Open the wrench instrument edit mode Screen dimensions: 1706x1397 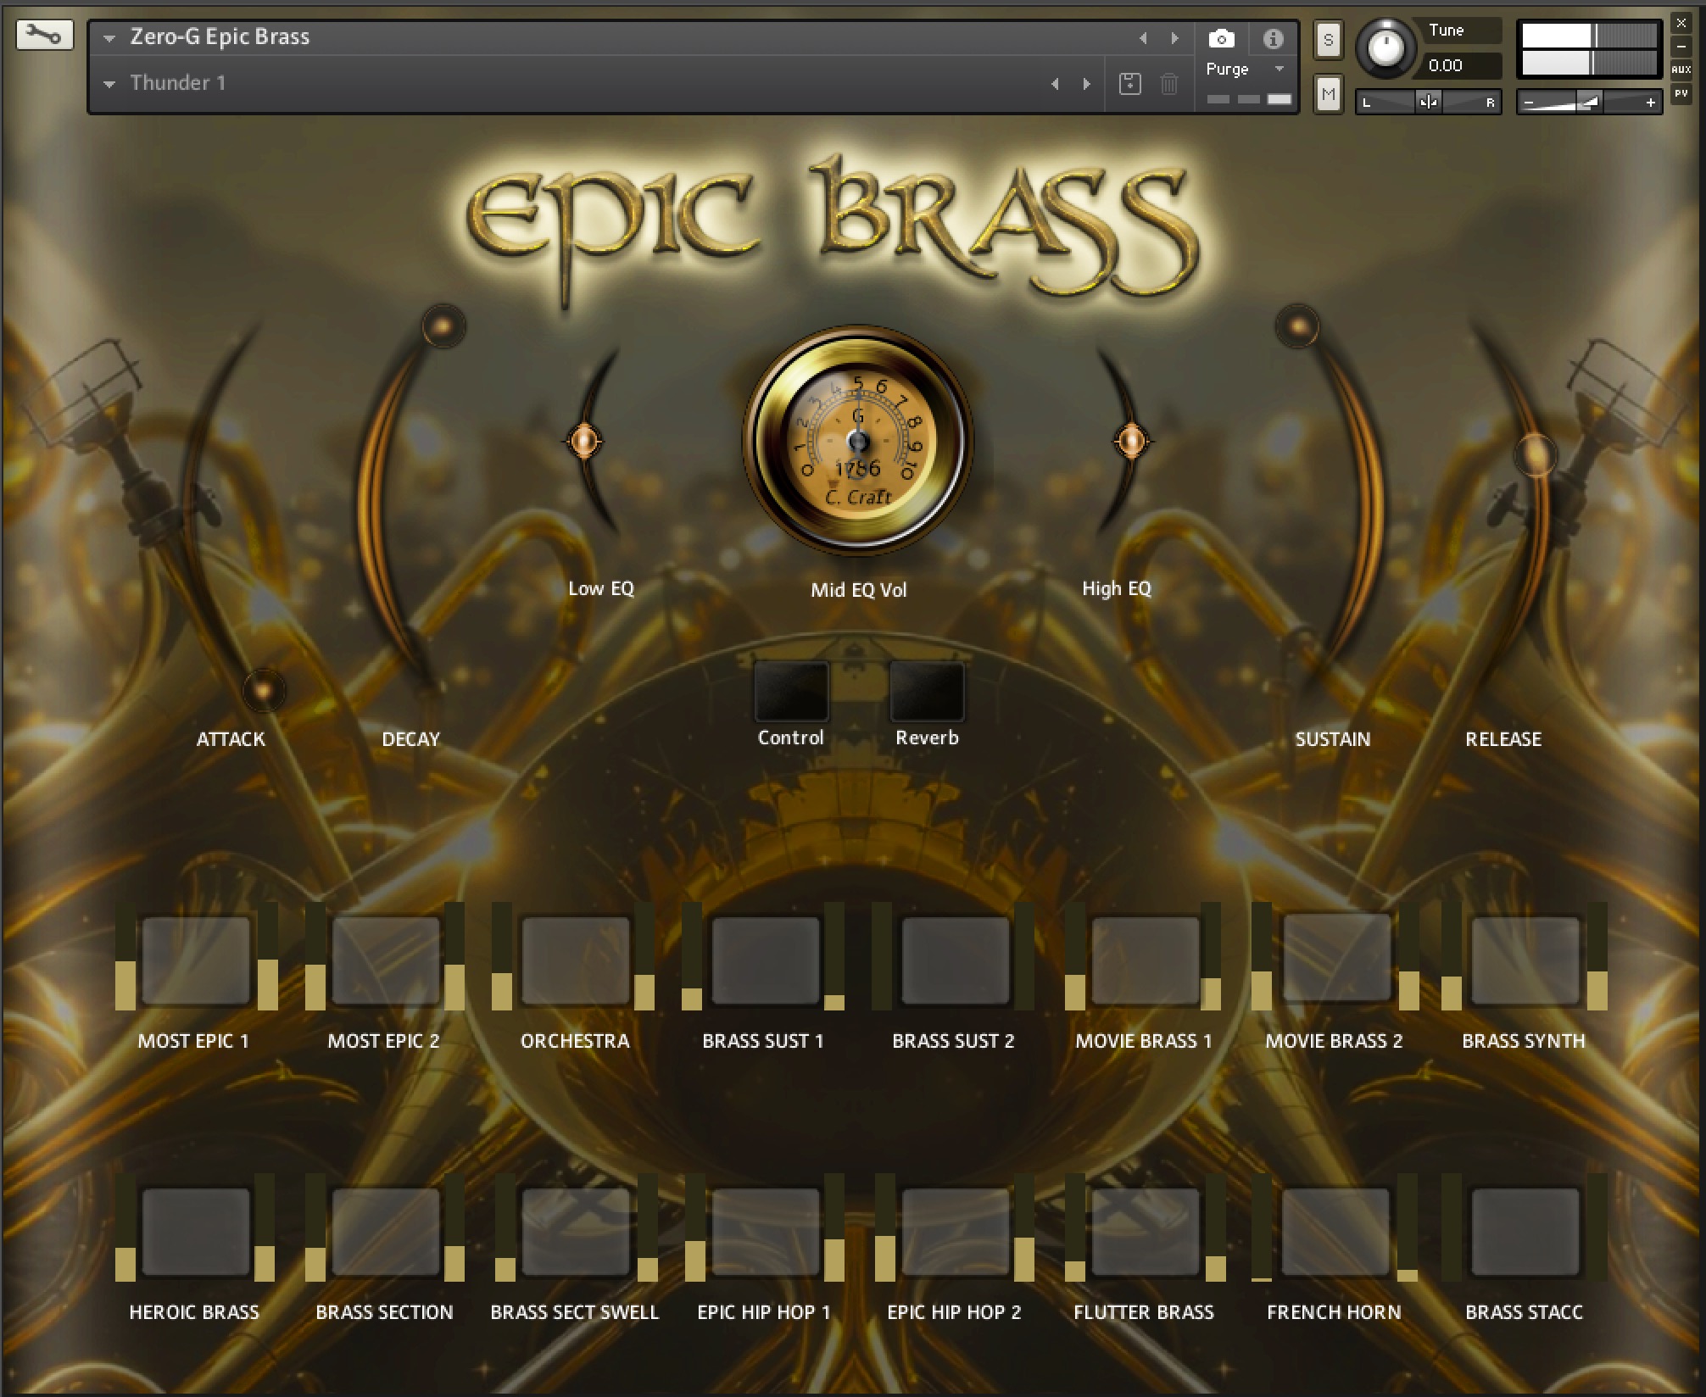point(44,35)
